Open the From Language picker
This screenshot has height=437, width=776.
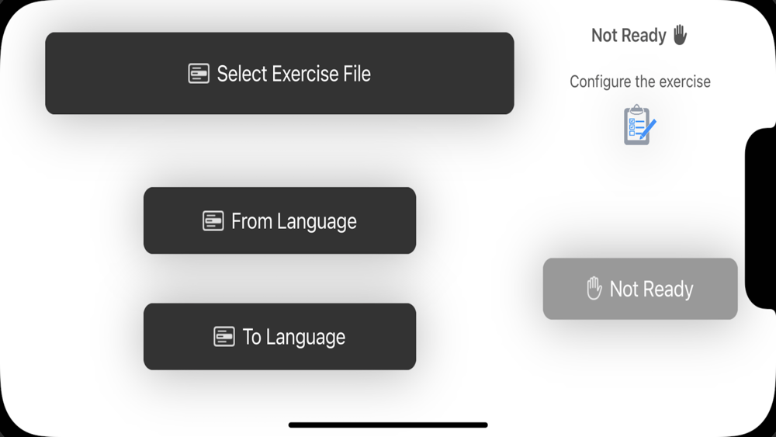[x=279, y=220]
